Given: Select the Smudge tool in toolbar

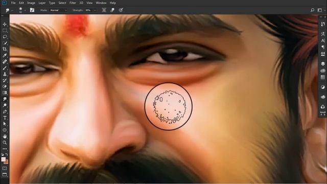Looking at the screenshot, I should (5, 99).
